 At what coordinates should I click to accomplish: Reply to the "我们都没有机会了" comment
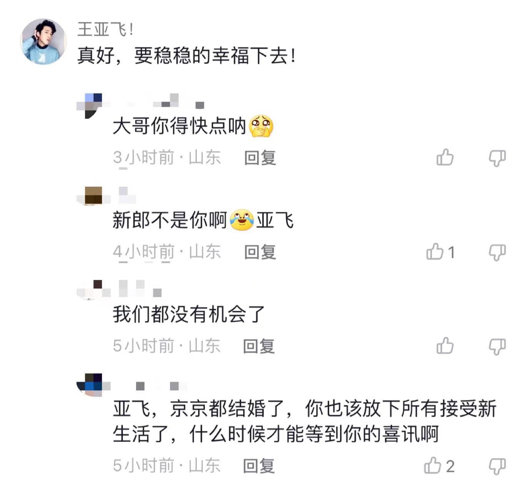pyautogui.click(x=259, y=346)
